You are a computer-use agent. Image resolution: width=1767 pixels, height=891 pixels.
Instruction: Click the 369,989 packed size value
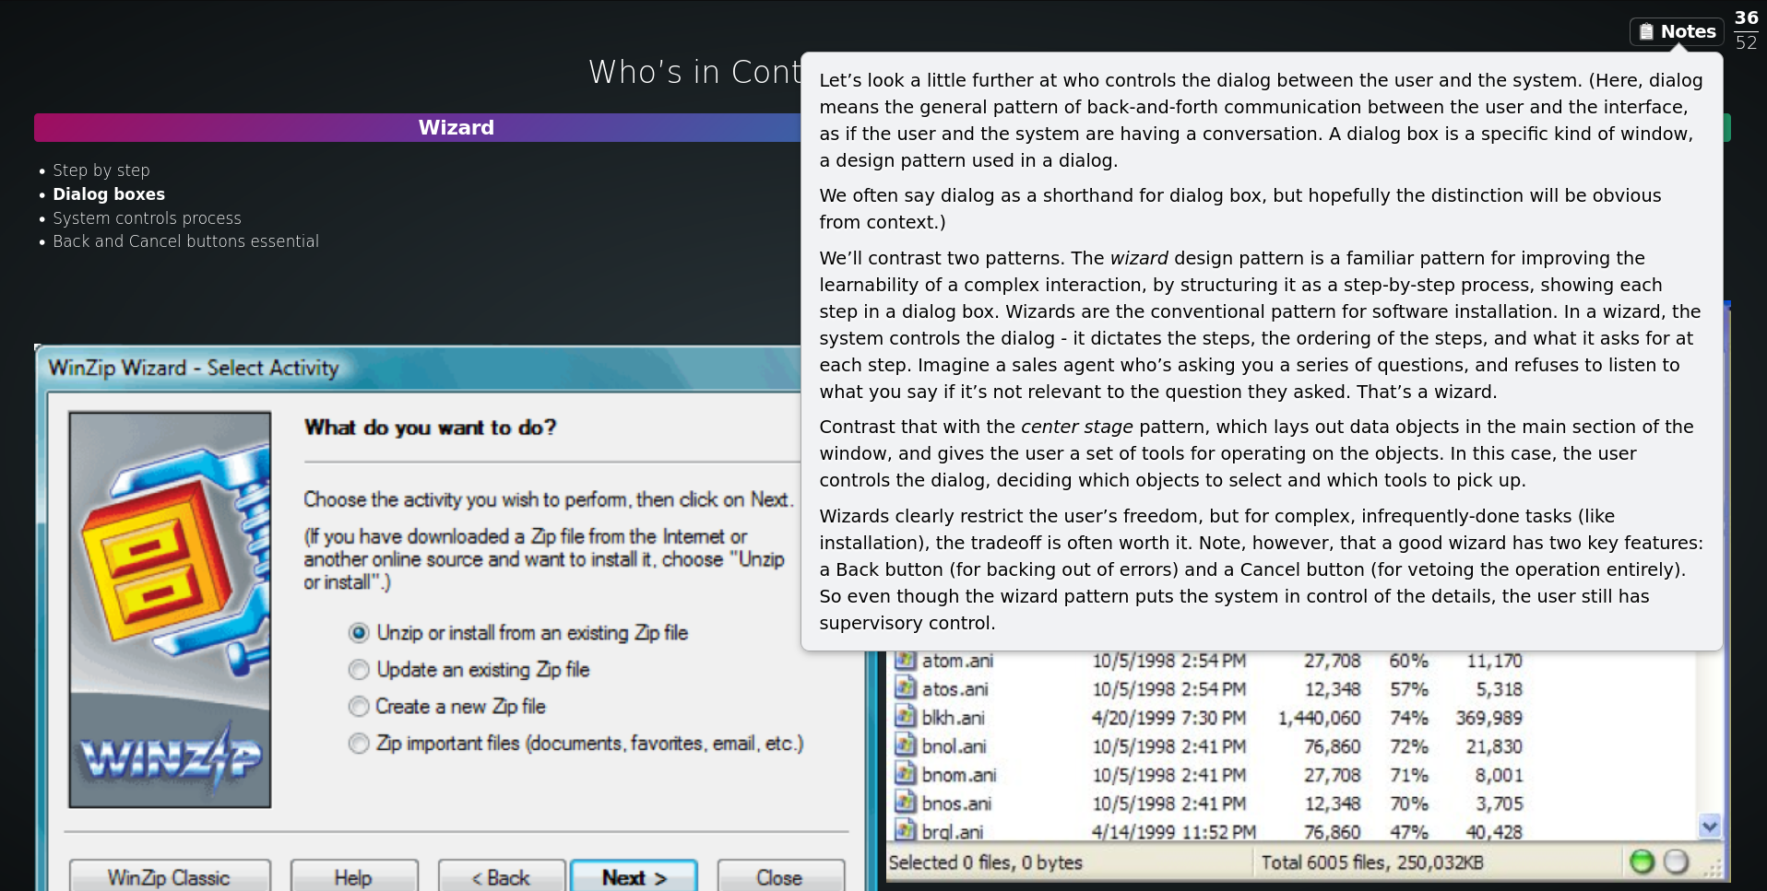point(1488,718)
